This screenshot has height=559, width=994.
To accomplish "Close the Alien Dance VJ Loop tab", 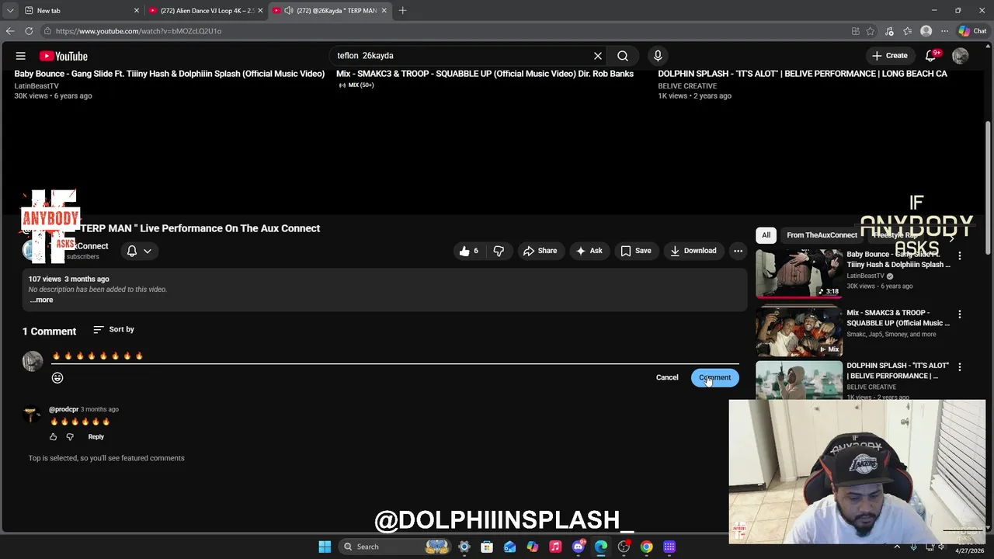I will point(260,11).
